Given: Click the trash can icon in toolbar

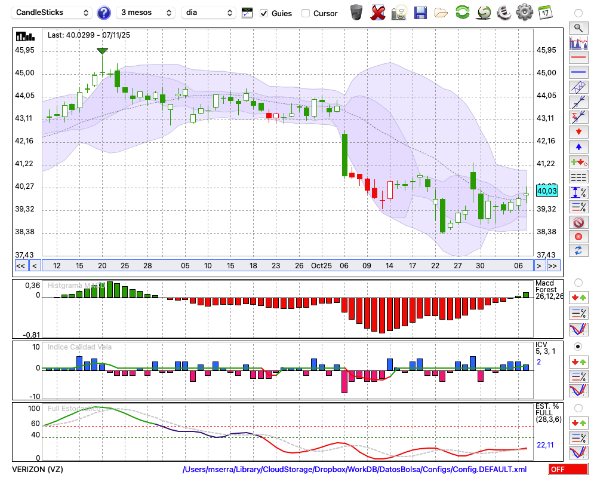Looking at the screenshot, I should click(x=356, y=13).
